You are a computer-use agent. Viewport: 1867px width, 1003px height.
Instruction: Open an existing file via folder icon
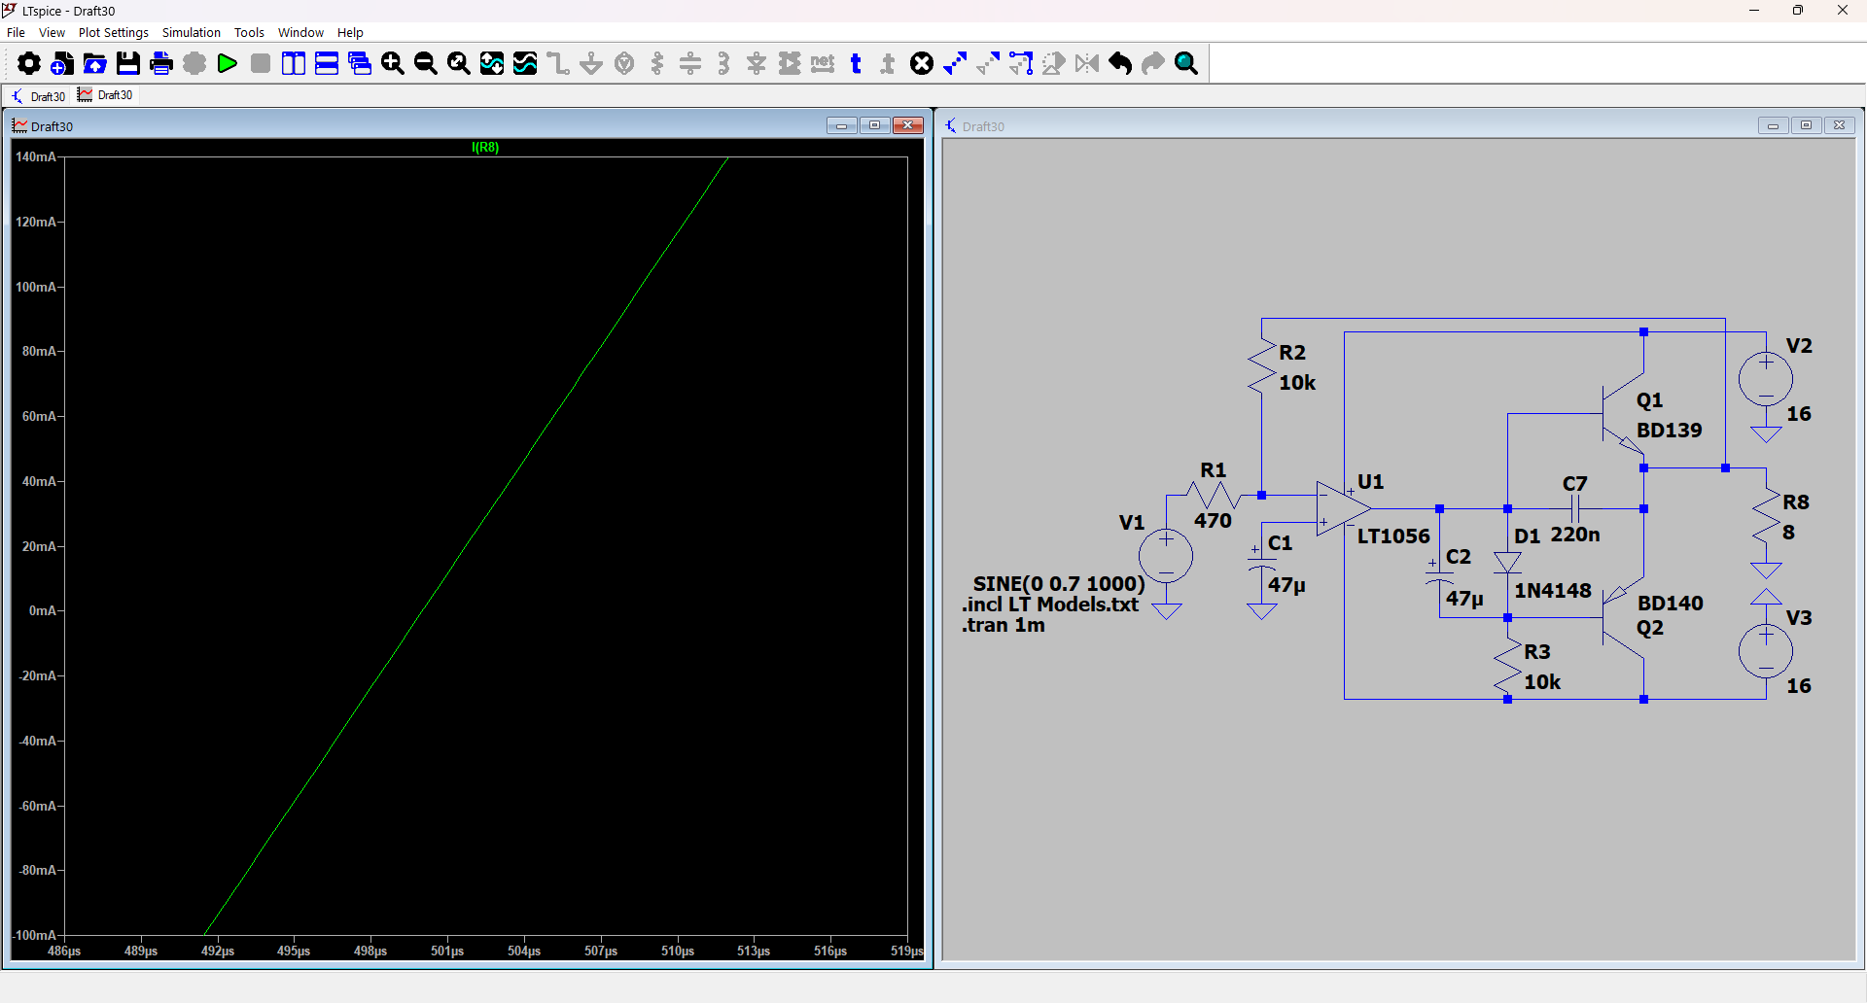click(x=95, y=64)
